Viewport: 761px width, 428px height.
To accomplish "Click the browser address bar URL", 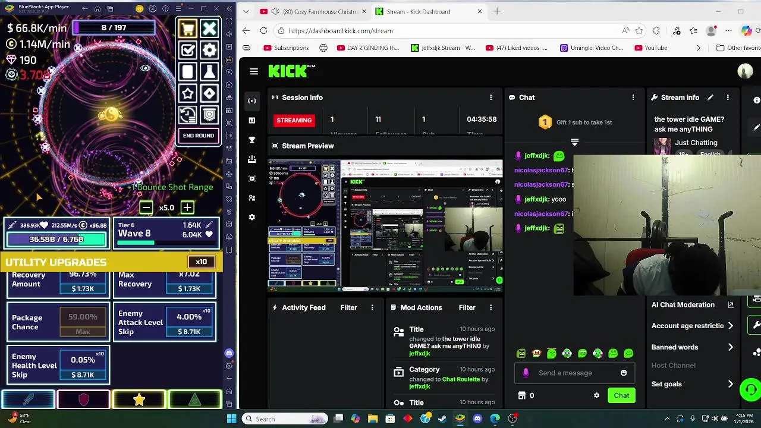I will [341, 31].
